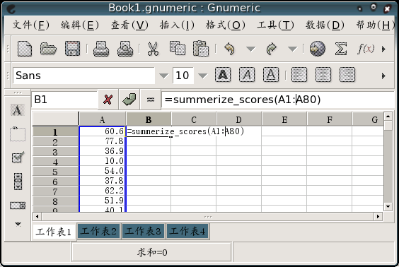
Task: Select column A header
Action: (x=103, y=119)
